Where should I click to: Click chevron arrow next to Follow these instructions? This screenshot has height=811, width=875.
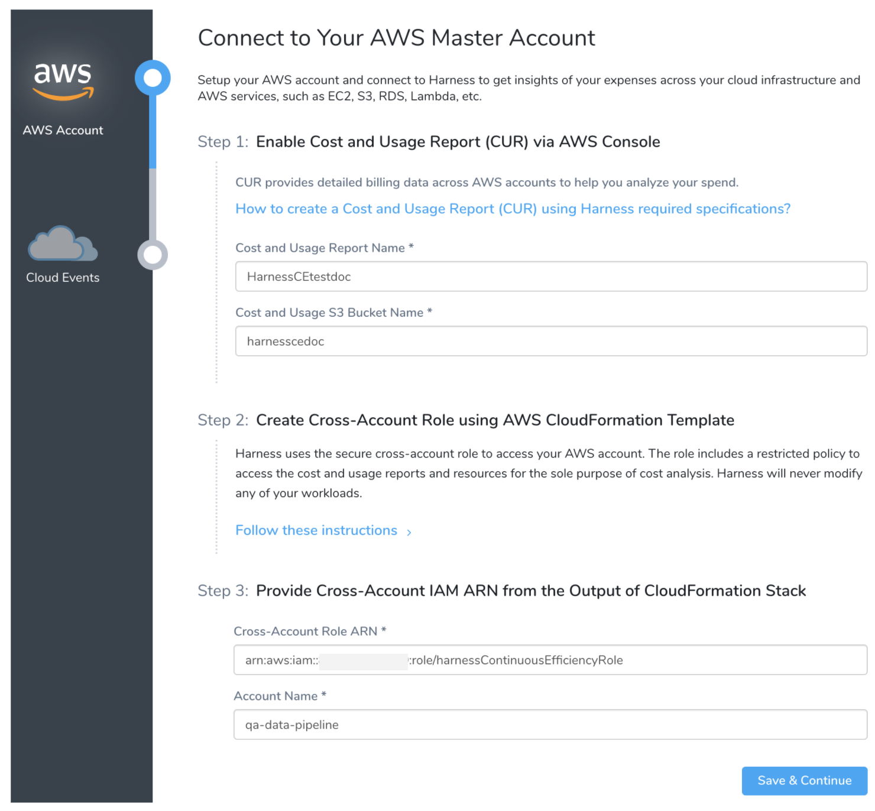[409, 532]
